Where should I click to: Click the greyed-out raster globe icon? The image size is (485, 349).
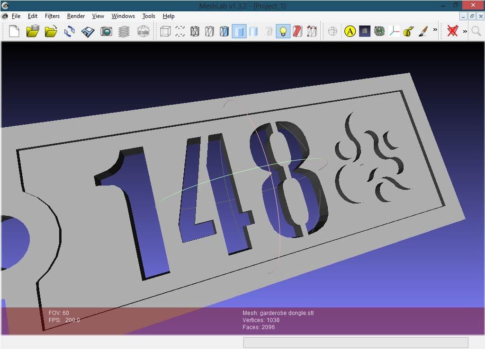coord(143,32)
